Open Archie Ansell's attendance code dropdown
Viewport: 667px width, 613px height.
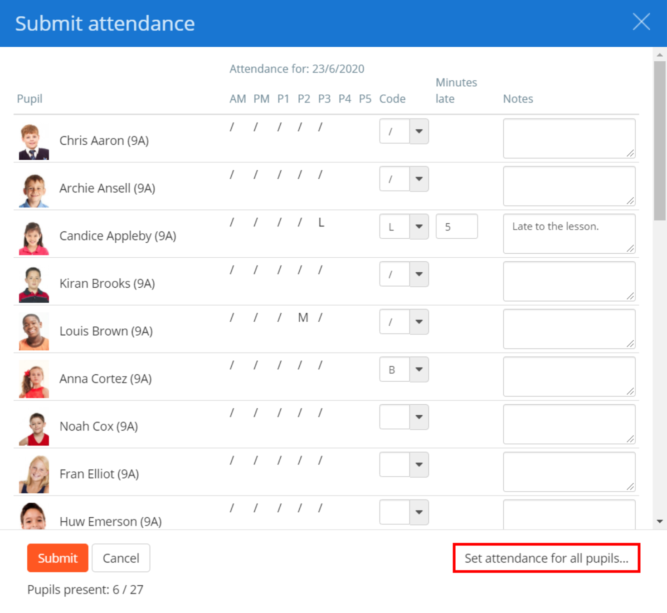coord(418,179)
